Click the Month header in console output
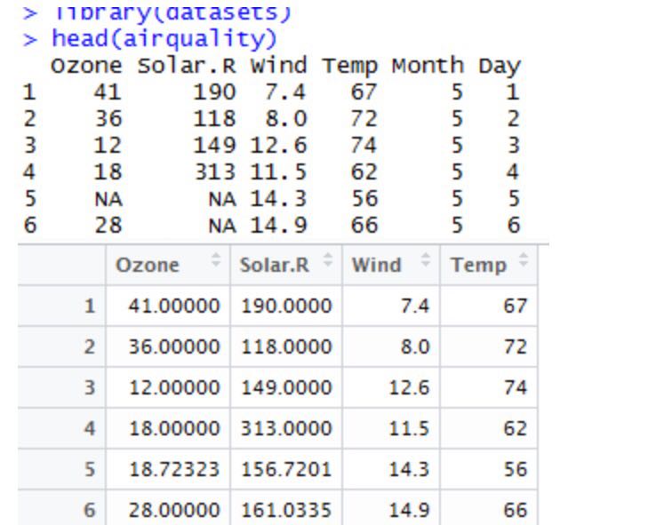 (x=430, y=66)
